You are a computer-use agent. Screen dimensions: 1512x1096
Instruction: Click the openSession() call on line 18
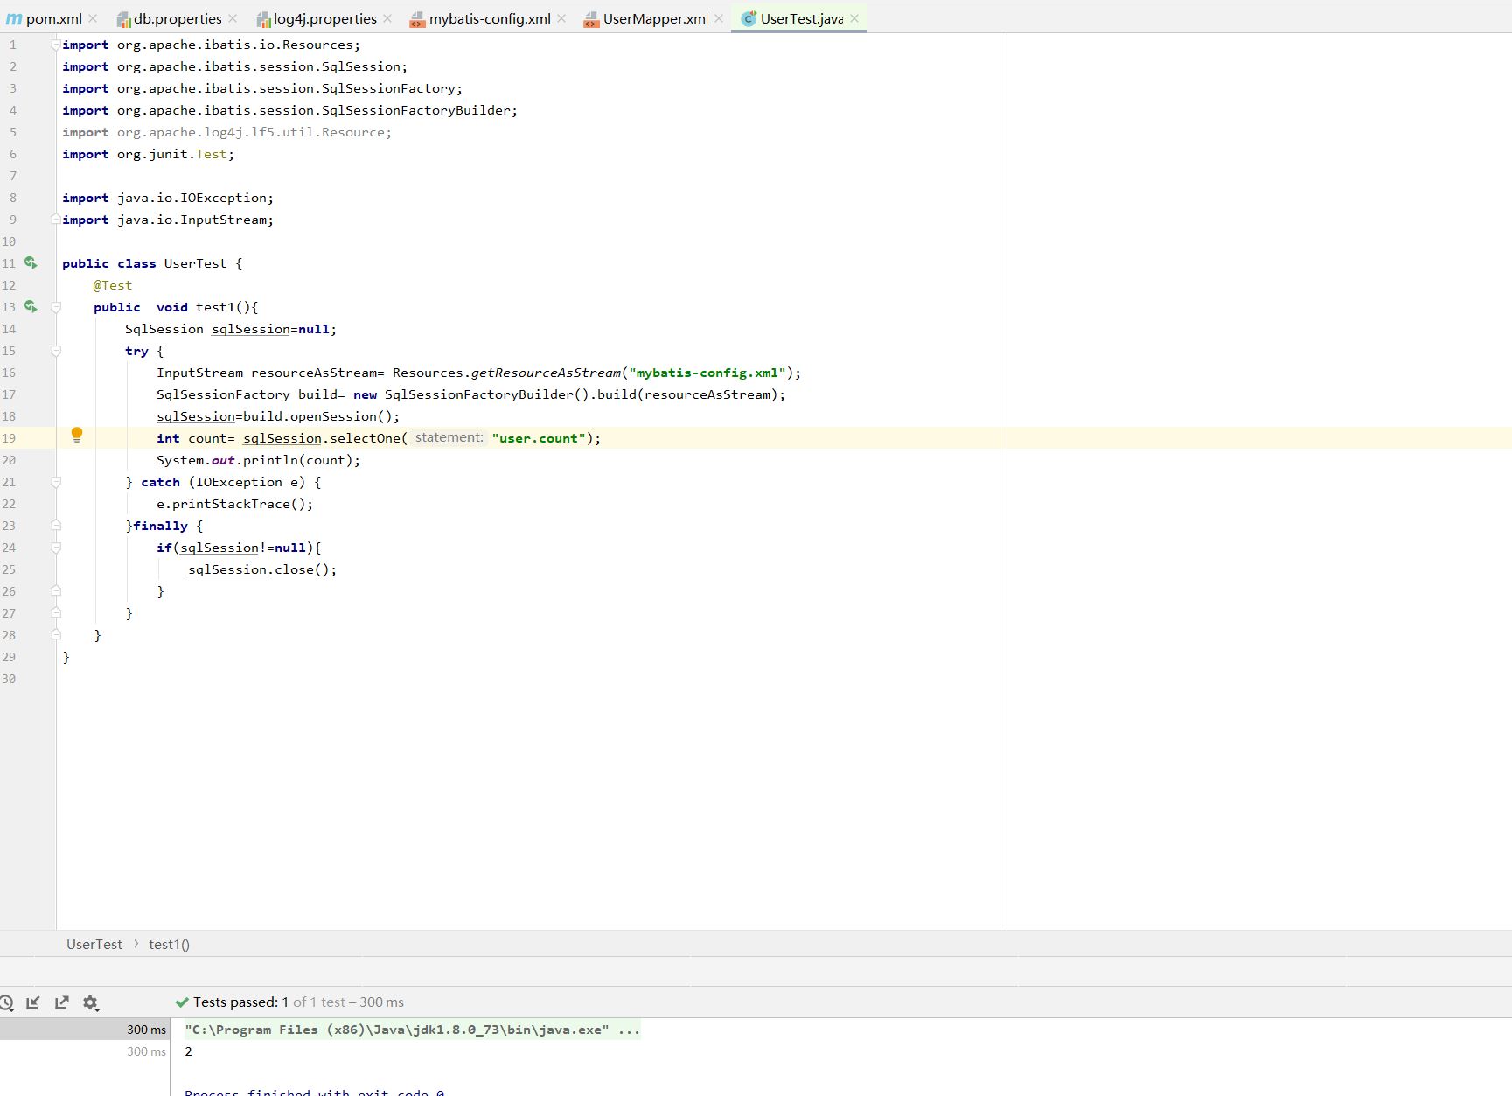345,416
